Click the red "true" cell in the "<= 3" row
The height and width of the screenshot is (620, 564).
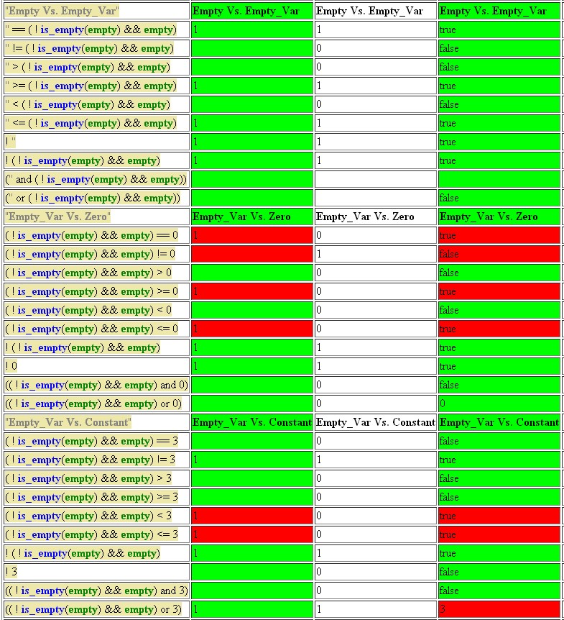point(499,534)
